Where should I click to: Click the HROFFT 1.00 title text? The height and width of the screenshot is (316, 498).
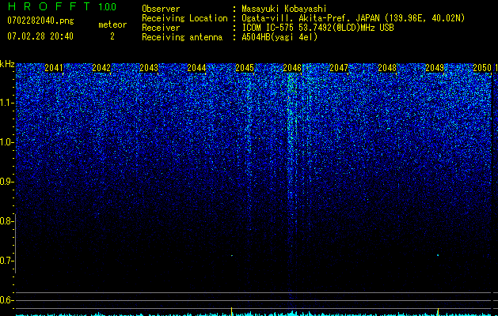click(x=62, y=6)
